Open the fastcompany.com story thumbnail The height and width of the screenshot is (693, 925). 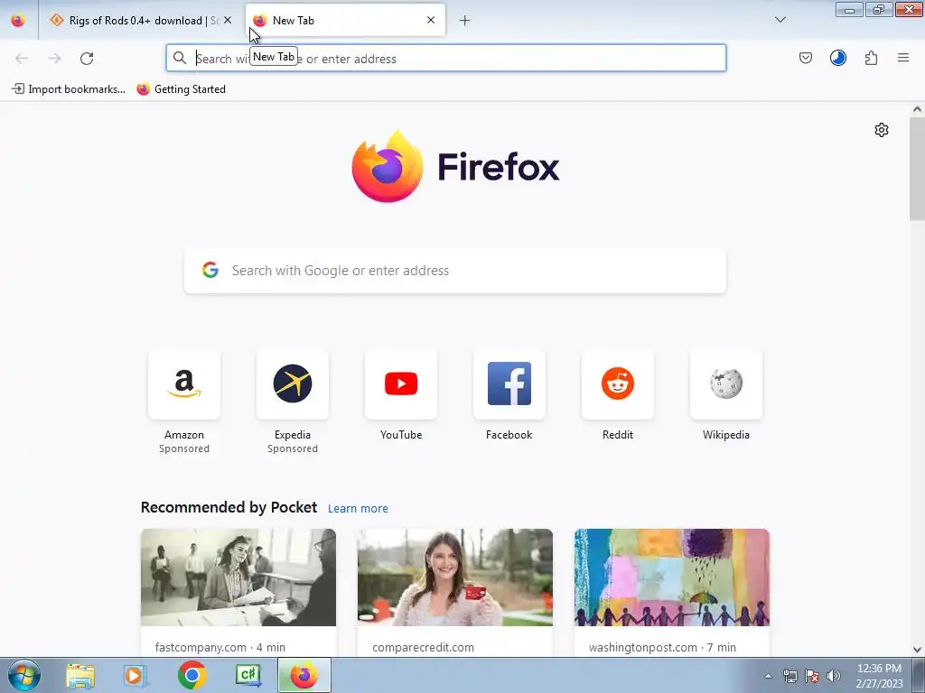(238, 577)
